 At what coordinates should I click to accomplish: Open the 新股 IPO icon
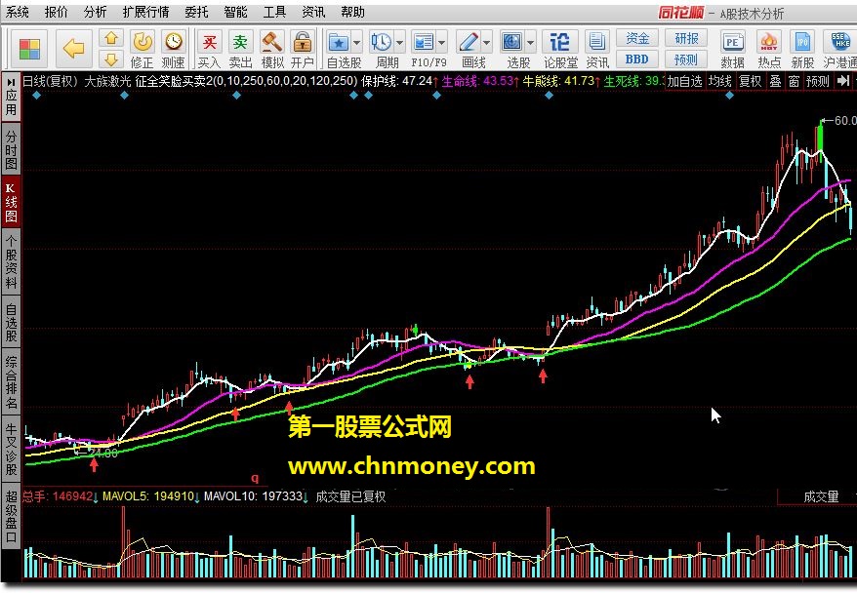pos(802,49)
